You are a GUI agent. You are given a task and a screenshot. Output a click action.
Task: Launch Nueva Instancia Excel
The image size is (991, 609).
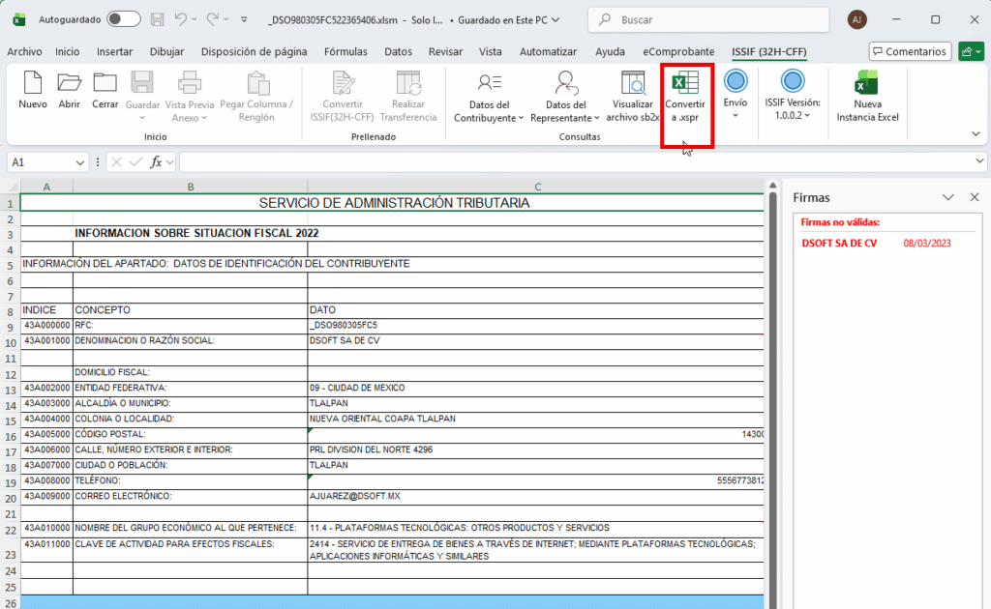[867, 98]
